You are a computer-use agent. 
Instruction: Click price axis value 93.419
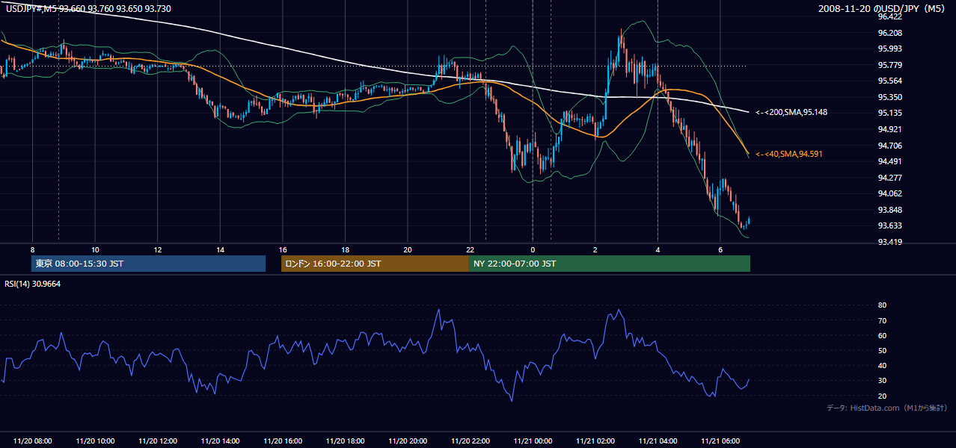point(889,242)
